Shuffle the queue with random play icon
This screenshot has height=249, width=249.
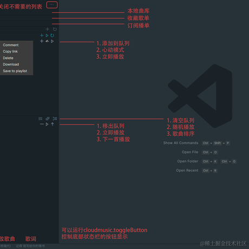[x=48, y=119]
